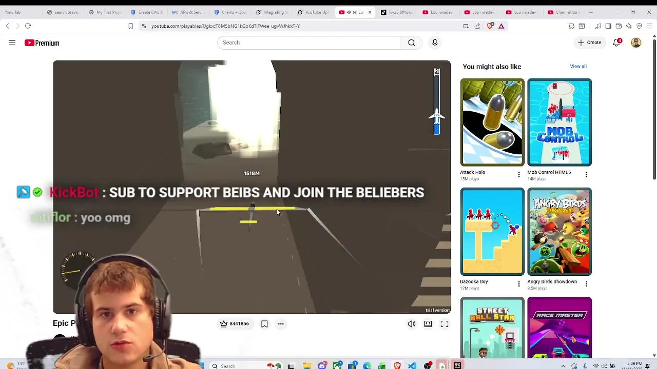Open the YouTube hamburger guide menu
This screenshot has width=657, height=369.
(x=12, y=43)
